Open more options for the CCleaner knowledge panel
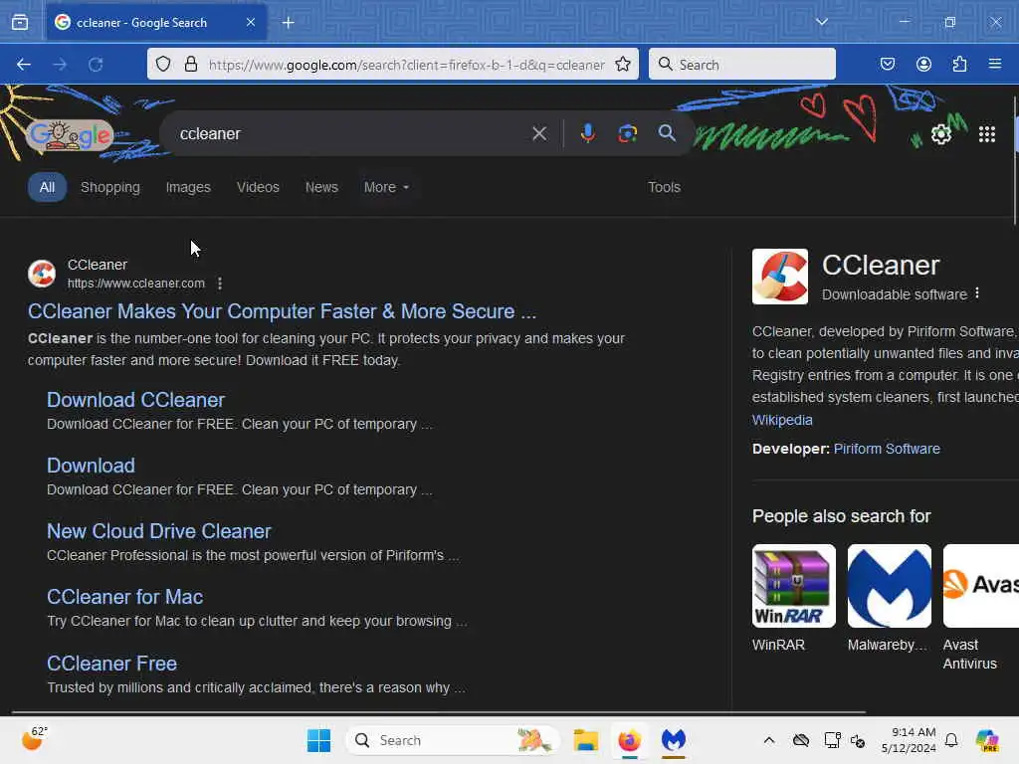The image size is (1019, 764). (x=977, y=293)
